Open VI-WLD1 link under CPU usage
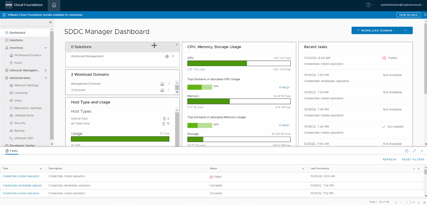 pyautogui.click(x=284, y=87)
